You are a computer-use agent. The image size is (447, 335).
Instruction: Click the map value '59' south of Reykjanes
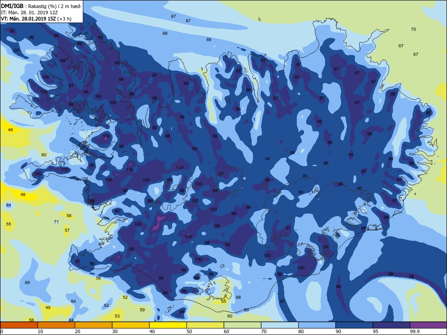coord(142,310)
